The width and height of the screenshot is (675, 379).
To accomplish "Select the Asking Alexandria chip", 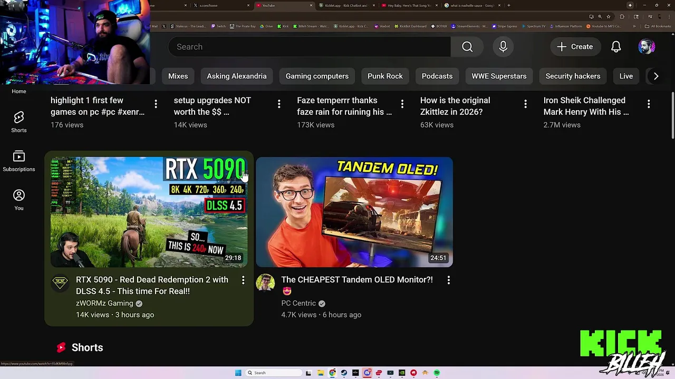I will [x=237, y=76].
